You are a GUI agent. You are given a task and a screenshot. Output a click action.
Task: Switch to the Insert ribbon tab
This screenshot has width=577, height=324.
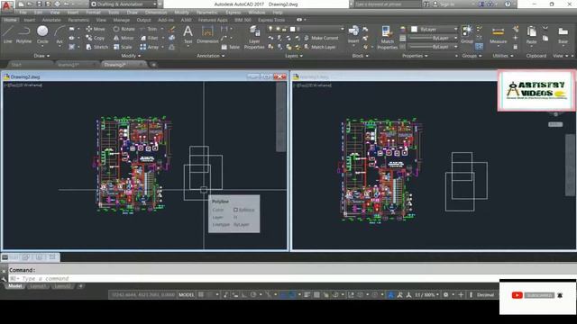[x=30, y=20]
